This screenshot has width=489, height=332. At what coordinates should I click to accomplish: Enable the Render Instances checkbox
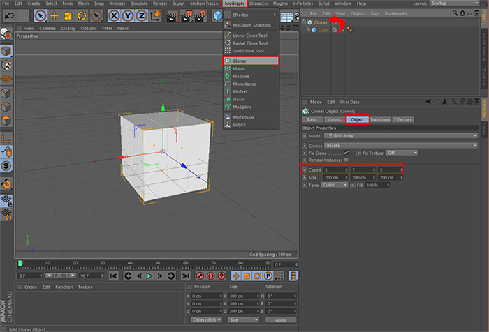point(346,160)
